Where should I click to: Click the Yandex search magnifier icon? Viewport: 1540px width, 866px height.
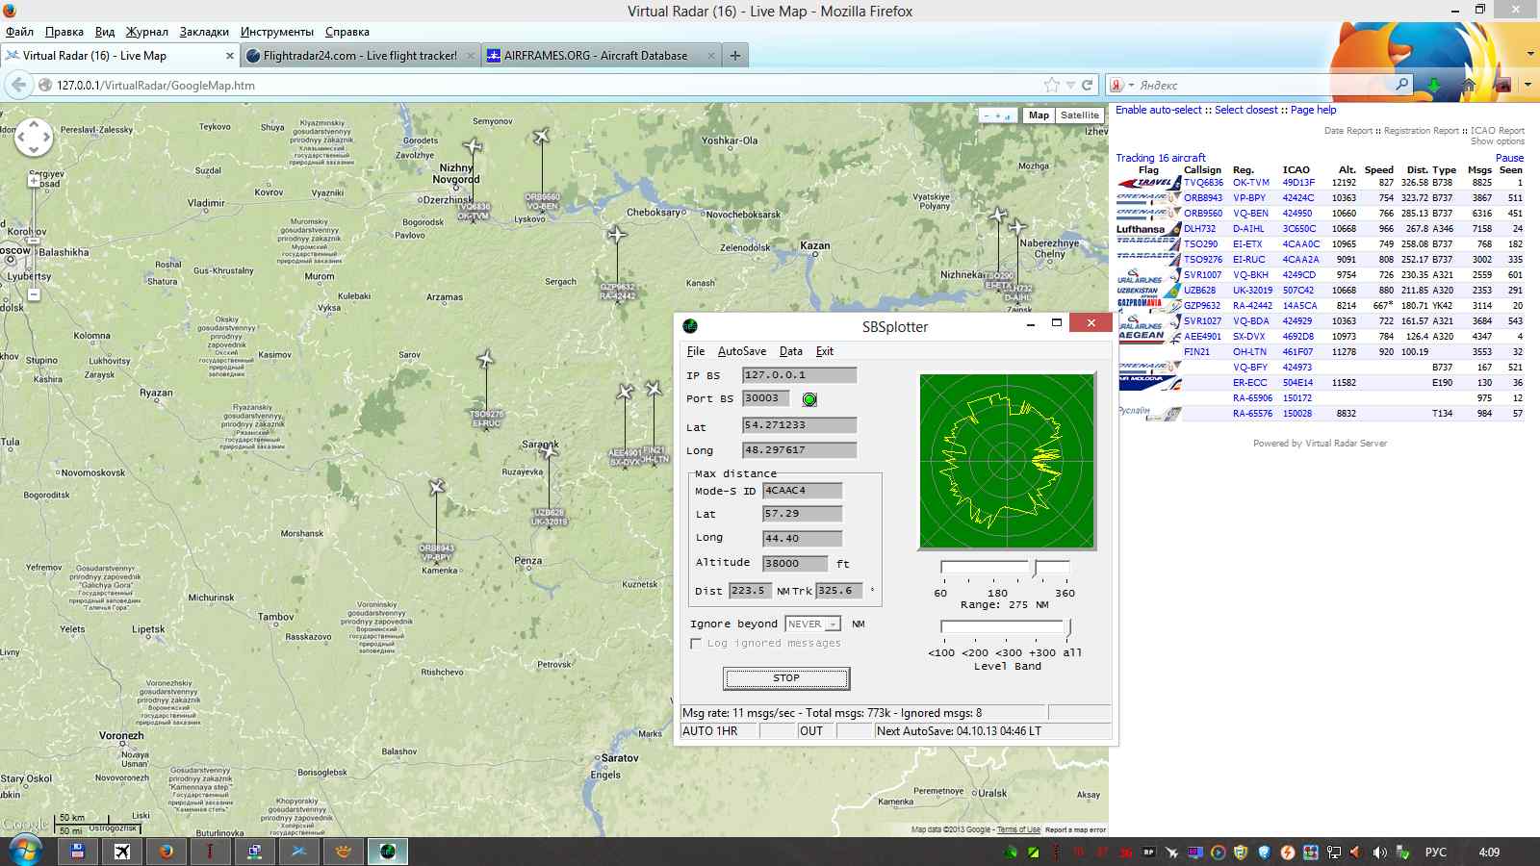click(1401, 85)
